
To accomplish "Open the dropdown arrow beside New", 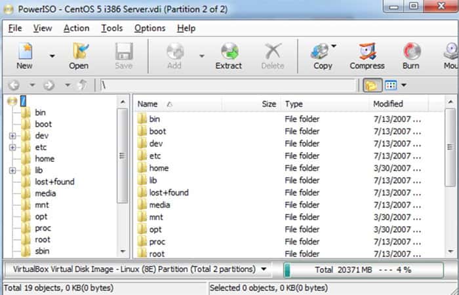I will pyautogui.click(x=52, y=56).
